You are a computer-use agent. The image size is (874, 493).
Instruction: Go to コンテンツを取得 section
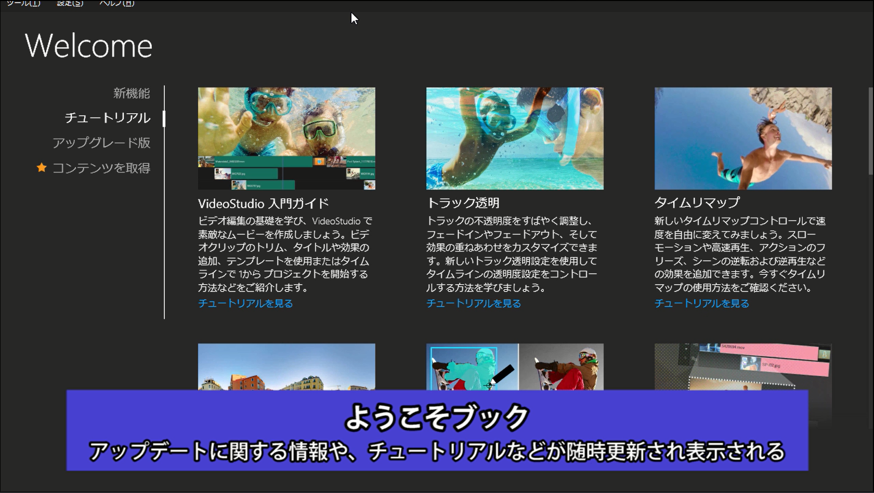click(x=101, y=168)
